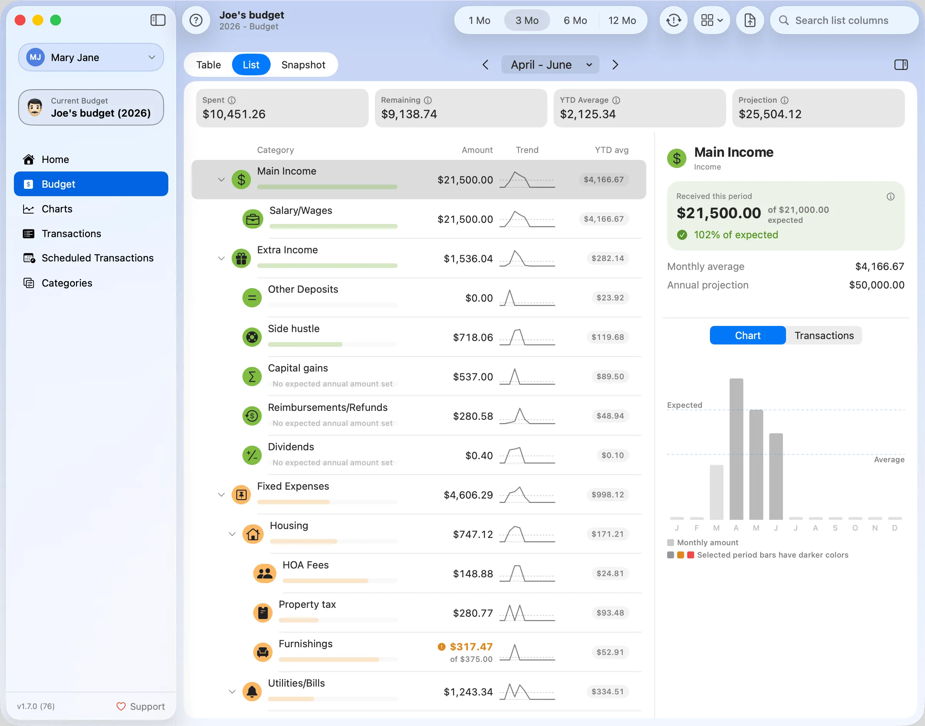The width and height of the screenshot is (925, 726).
Task: Click the Main Income dollar icon in list
Action: (241, 180)
